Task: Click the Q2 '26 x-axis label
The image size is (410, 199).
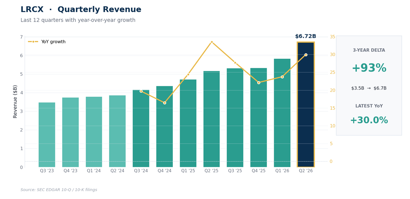Action: (306, 171)
